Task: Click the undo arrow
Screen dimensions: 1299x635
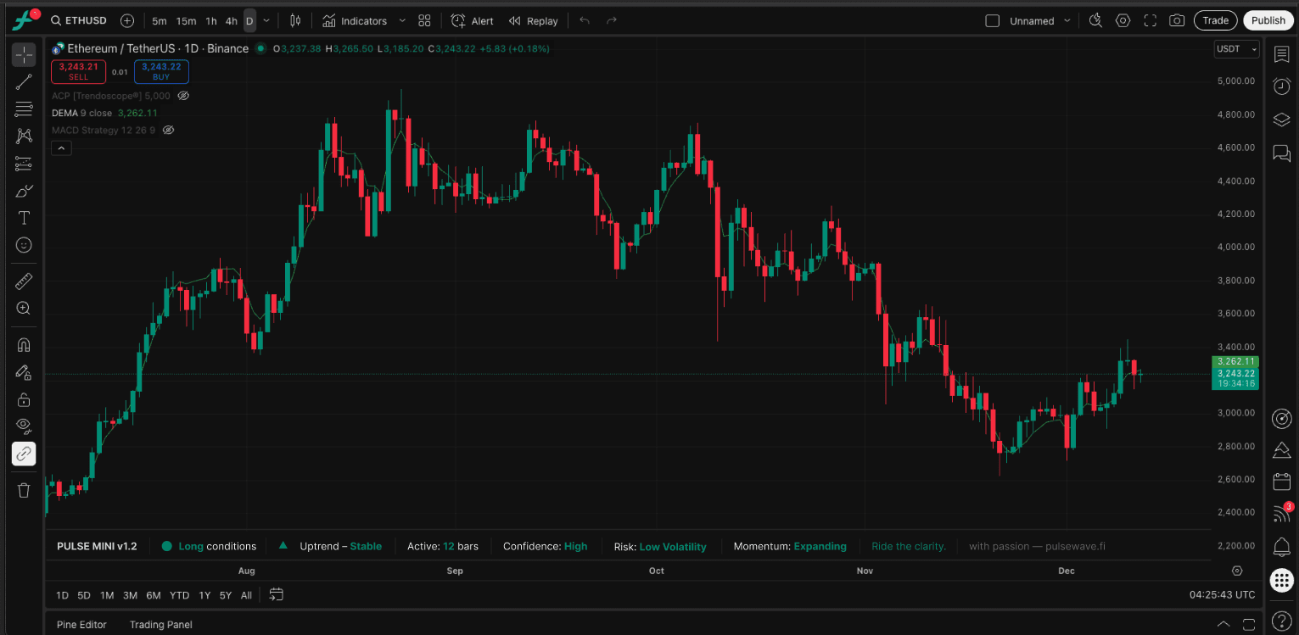Action: click(x=584, y=20)
